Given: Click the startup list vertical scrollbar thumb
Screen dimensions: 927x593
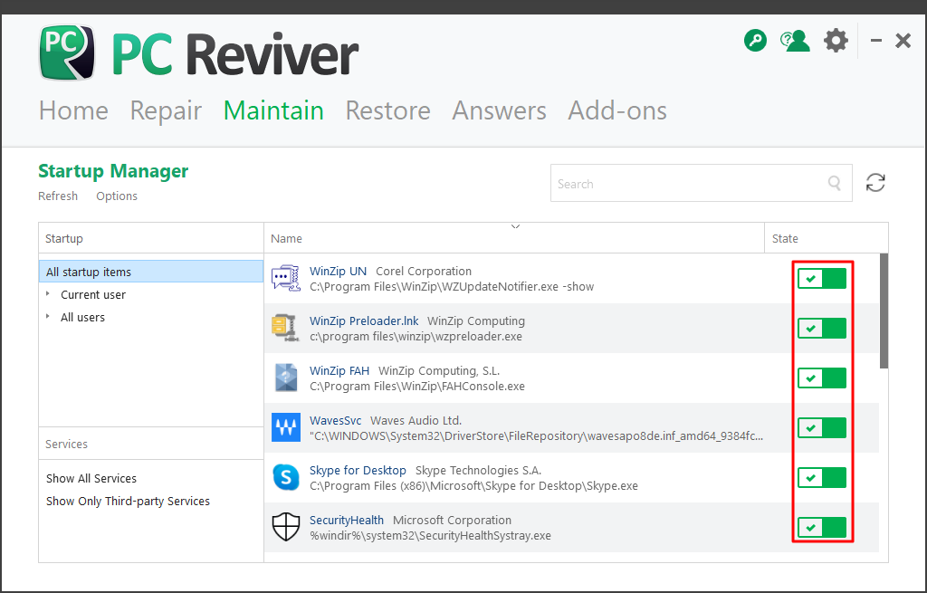Looking at the screenshot, I should (x=884, y=311).
